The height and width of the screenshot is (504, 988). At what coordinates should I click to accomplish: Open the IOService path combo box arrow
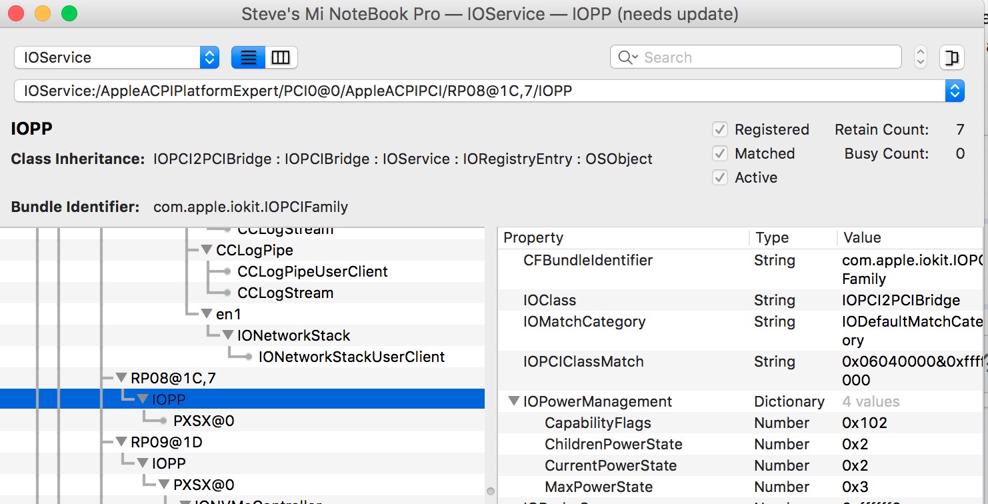955,91
